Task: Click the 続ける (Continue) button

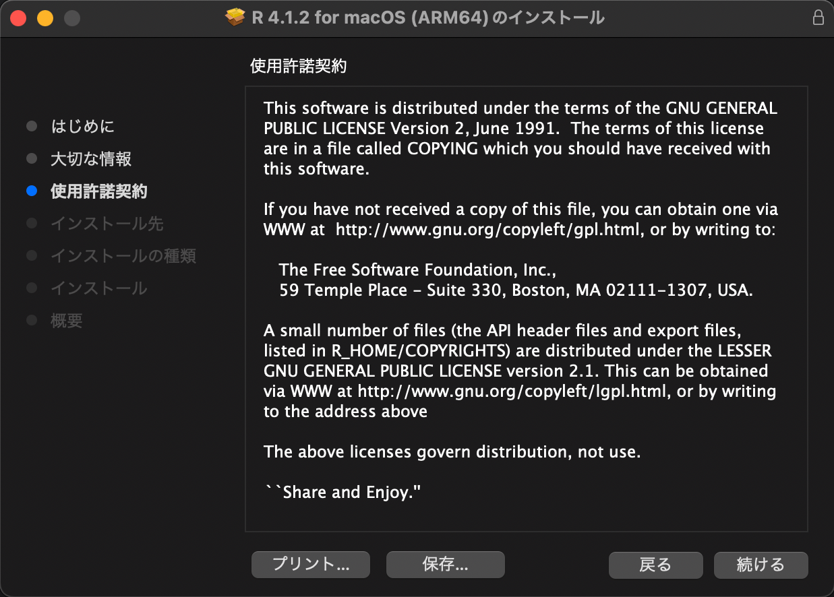Action: pyautogui.click(x=761, y=565)
